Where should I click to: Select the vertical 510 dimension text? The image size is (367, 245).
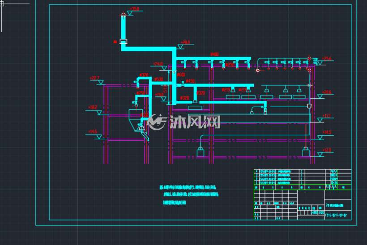(165, 89)
